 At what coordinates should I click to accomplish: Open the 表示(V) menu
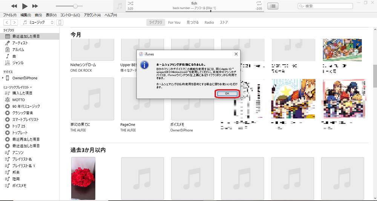coord(51,15)
